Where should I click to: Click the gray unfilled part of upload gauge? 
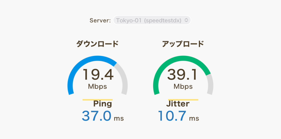coord(210,84)
